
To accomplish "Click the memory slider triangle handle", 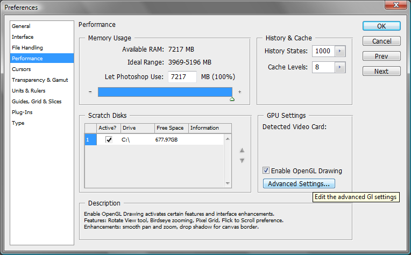I will pos(232,99).
